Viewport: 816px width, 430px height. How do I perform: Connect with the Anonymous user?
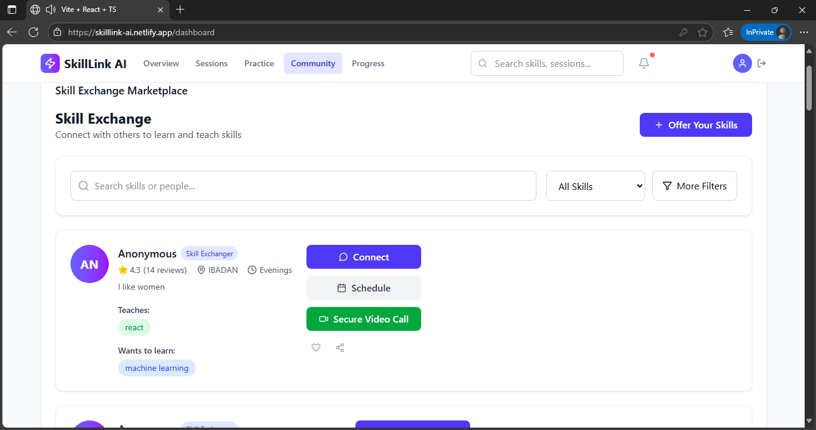(x=364, y=257)
